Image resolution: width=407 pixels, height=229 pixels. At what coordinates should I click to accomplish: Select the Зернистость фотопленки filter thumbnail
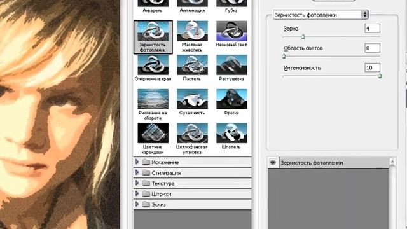click(x=153, y=31)
